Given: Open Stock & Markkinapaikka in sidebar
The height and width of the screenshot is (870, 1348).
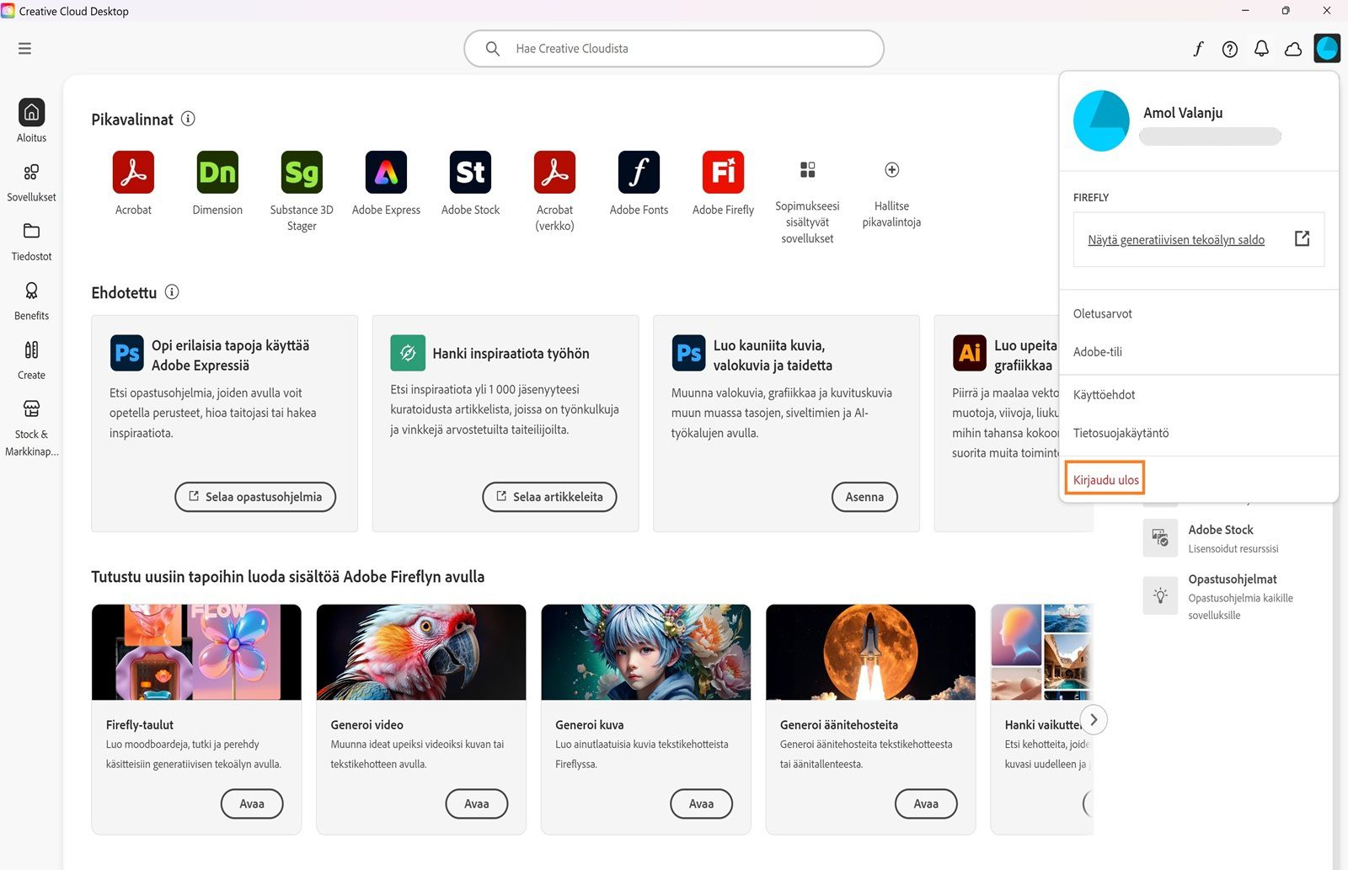Looking at the screenshot, I should click(x=31, y=429).
